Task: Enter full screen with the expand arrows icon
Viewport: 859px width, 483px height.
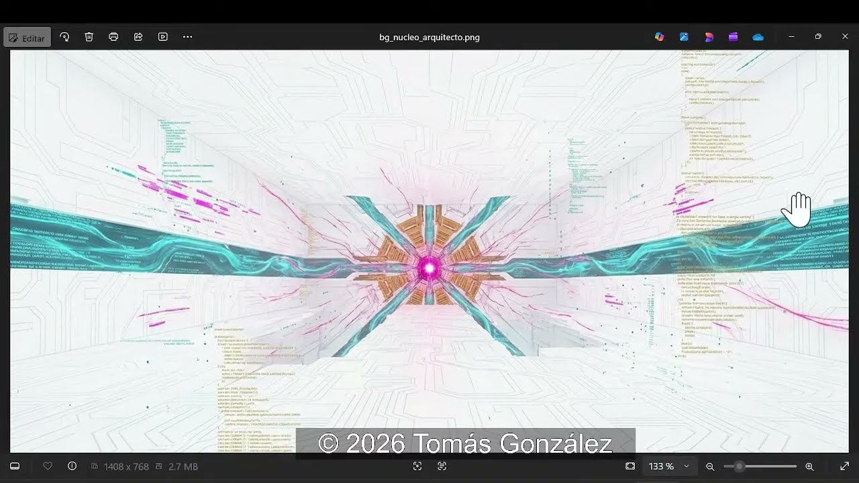Action: (844, 466)
